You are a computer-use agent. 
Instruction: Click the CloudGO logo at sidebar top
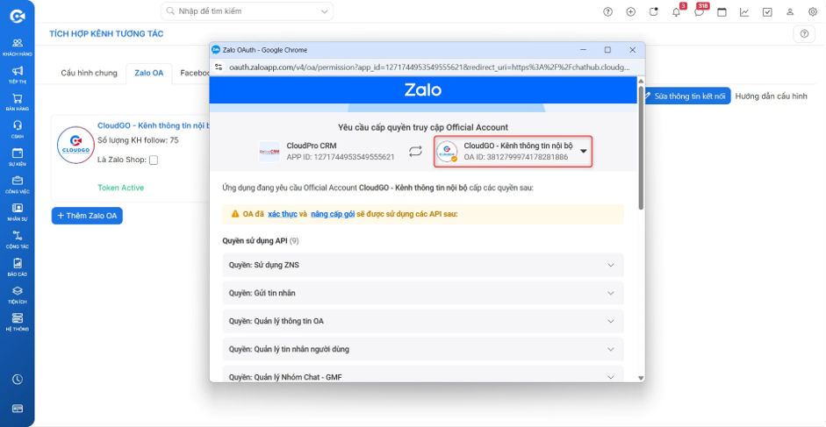point(18,17)
